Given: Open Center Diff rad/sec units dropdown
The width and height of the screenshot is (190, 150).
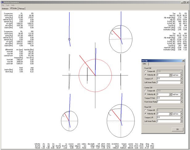Looking at the screenshot, I should tap(181, 95).
